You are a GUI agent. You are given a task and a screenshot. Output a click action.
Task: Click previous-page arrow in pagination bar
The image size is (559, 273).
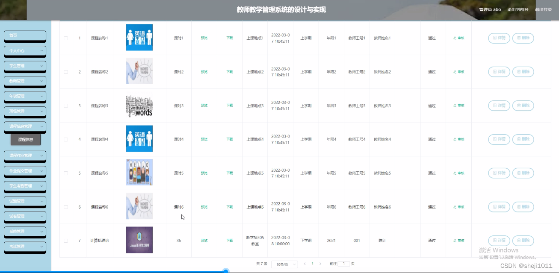coord(304,264)
